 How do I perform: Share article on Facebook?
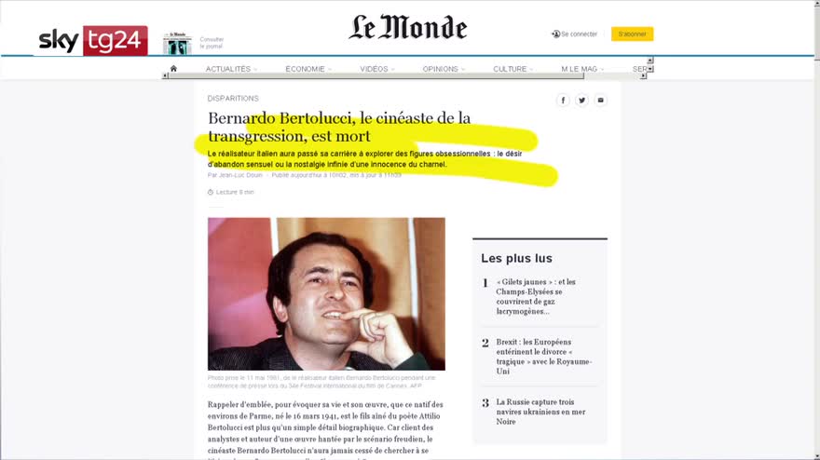click(563, 100)
